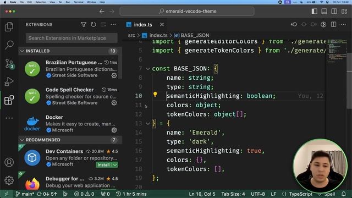Go forward using navigation arrow
Screen dimensions: 352x198
point(112,11)
